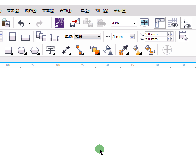This screenshot has width=196, height=157.
Task: Open the 效果(C) menu
Action: tap(13, 11)
